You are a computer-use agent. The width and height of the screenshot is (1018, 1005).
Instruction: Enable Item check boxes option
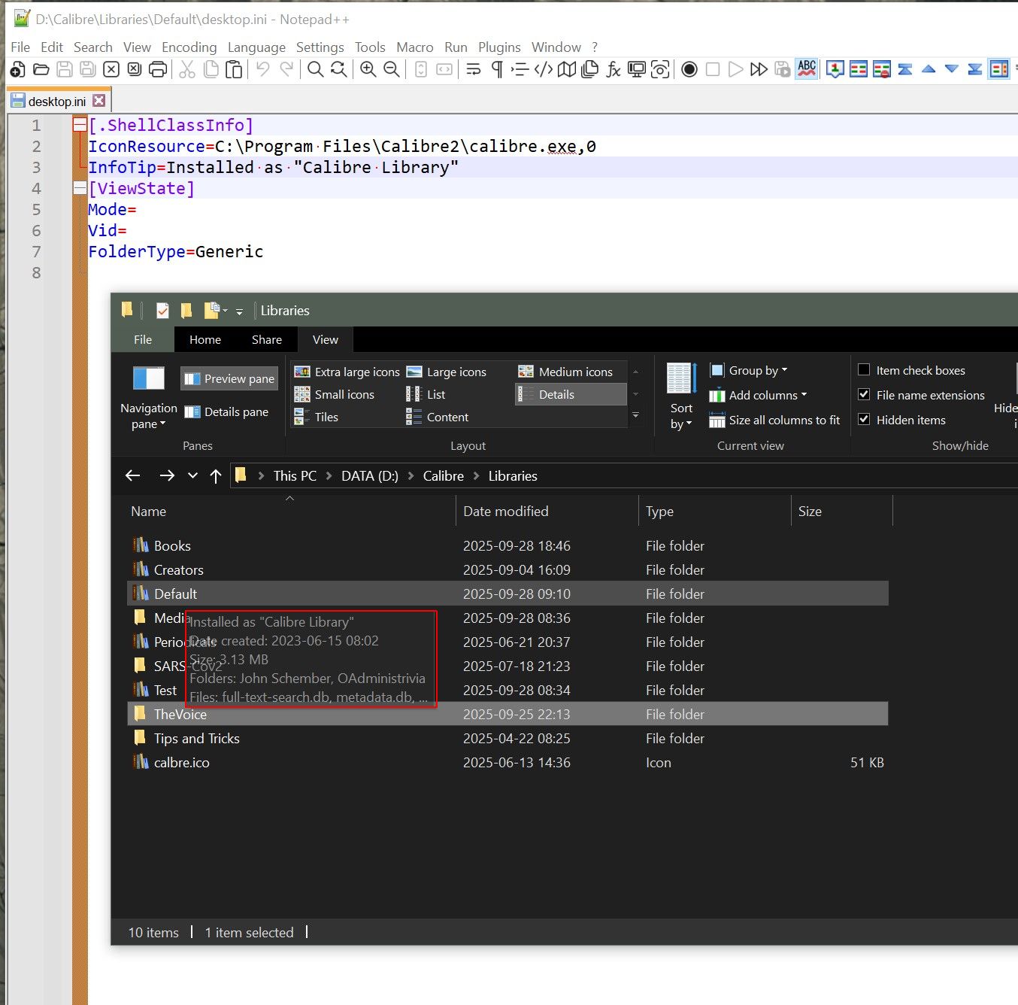pos(864,370)
